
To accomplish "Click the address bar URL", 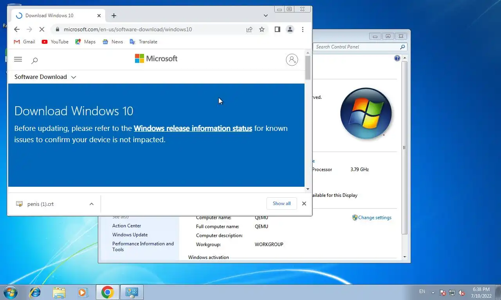I will point(128,29).
